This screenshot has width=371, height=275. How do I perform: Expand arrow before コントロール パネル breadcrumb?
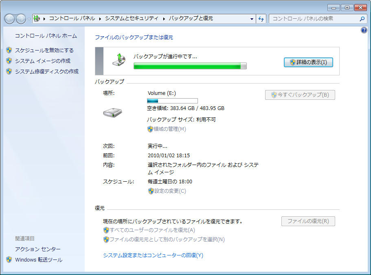tap(44, 19)
